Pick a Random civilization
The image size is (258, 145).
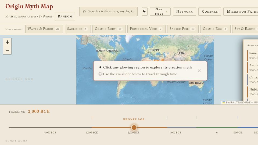tap(65, 16)
